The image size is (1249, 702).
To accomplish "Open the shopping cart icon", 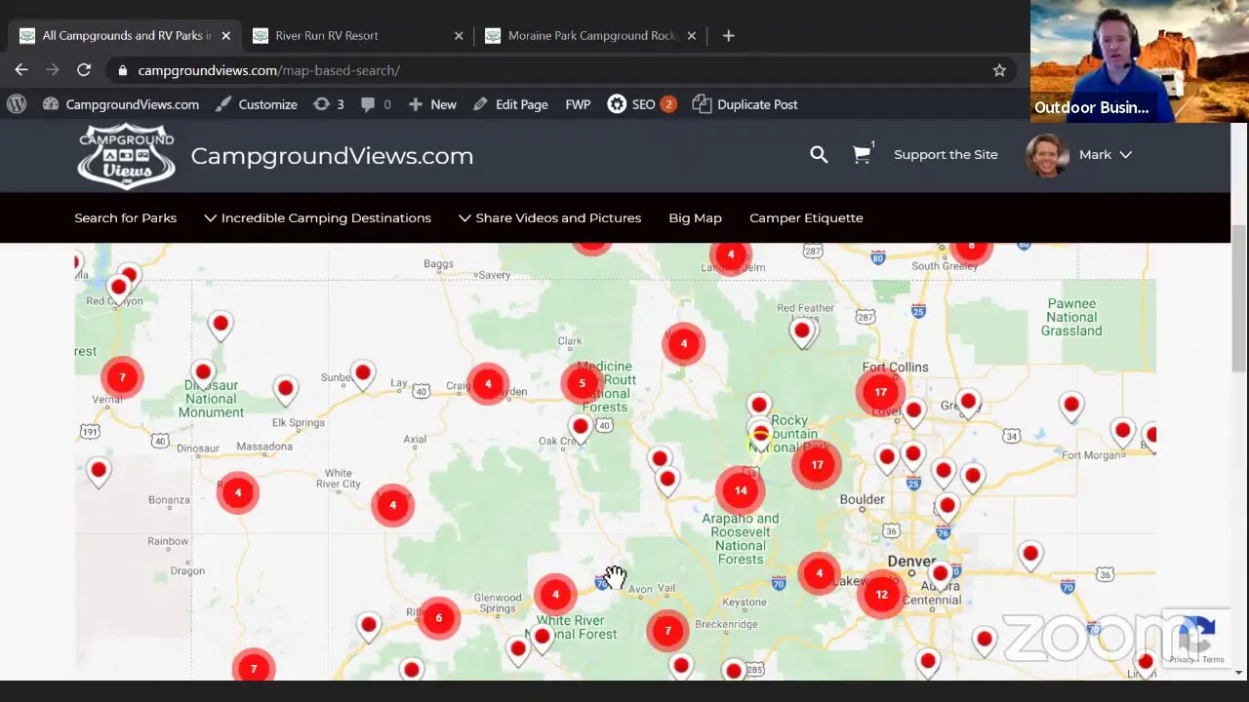I will 862,154.
